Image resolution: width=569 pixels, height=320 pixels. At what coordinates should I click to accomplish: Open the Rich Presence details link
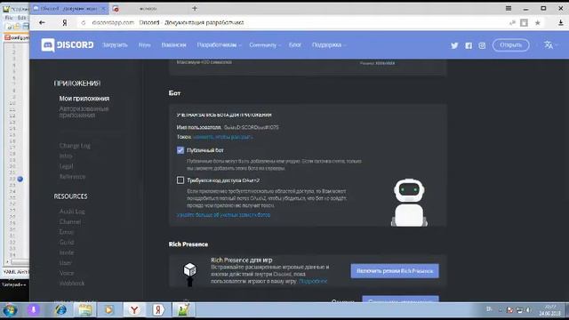pyautogui.click(x=313, y=281)
